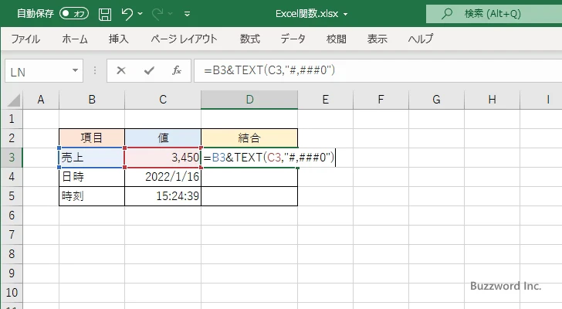Screen dimensions: 562x309
Task: Select column D header
Action: [249, 100]
